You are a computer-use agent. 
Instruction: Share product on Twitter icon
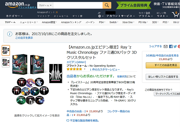coord(175,46)
